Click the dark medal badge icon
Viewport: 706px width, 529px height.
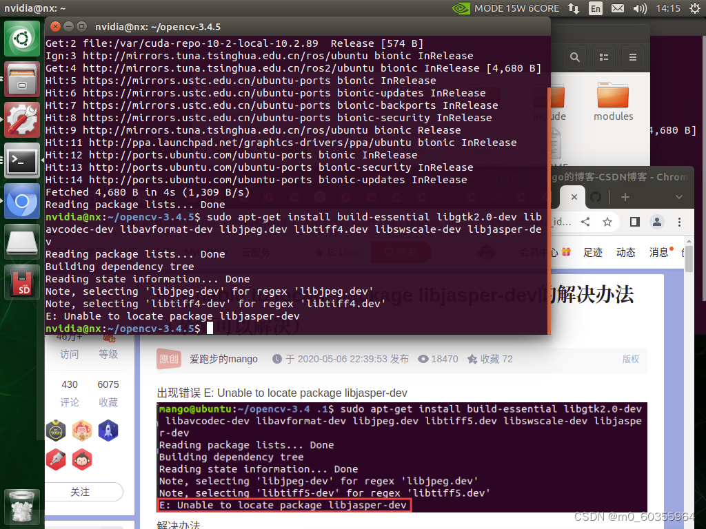pyautogui.click(x=56, y=431)
